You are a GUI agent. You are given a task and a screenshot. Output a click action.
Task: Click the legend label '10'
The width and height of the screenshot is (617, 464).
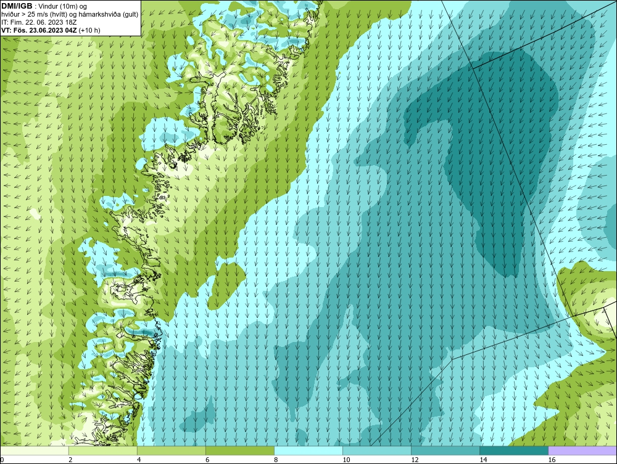tap(346, 460)
